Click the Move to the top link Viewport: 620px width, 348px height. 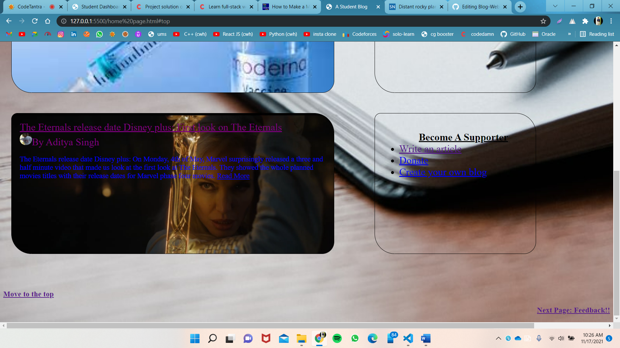[28, 294]
